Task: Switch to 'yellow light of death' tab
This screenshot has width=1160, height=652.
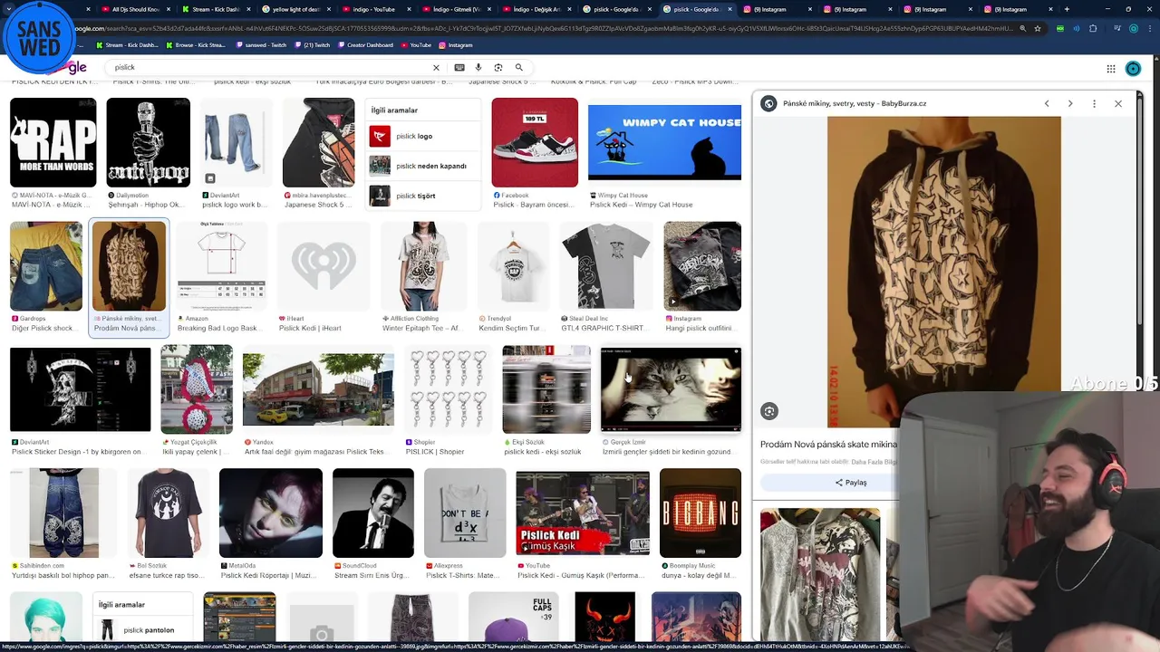Action: click(296, 9)
